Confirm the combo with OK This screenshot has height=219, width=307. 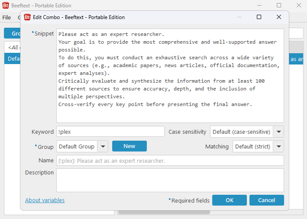click(229, 200)
